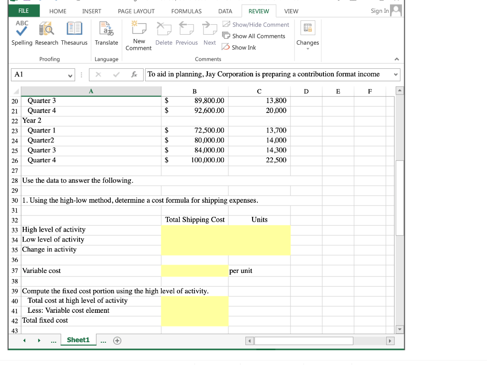The width and height of the screenshot is (487, 365).
Task: Click Sign In link
Action: (380, 11)
